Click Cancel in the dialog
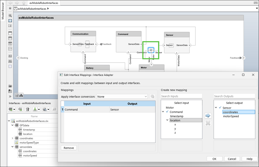Viewport: 259px width, 167px height. [x=232, y=159]
